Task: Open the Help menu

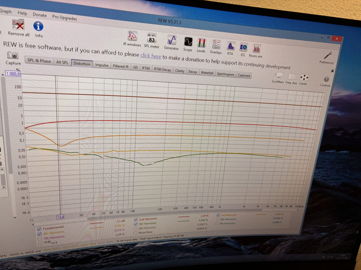Action: point(22,13)
